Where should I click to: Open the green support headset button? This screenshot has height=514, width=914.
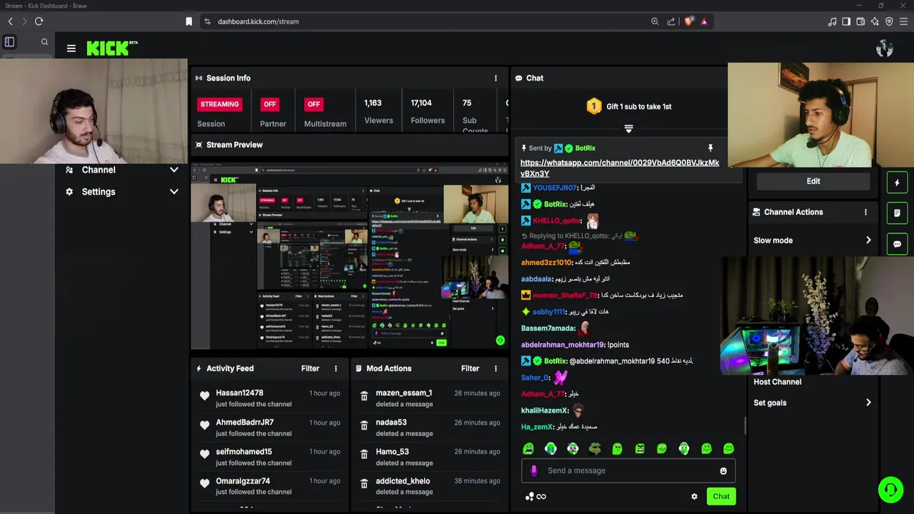890,490
